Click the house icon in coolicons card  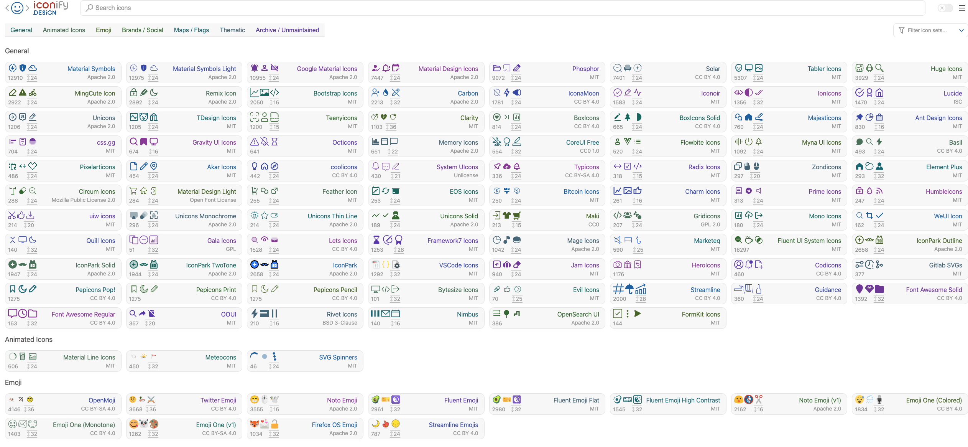pyautogui.click(x=265, y=166)
